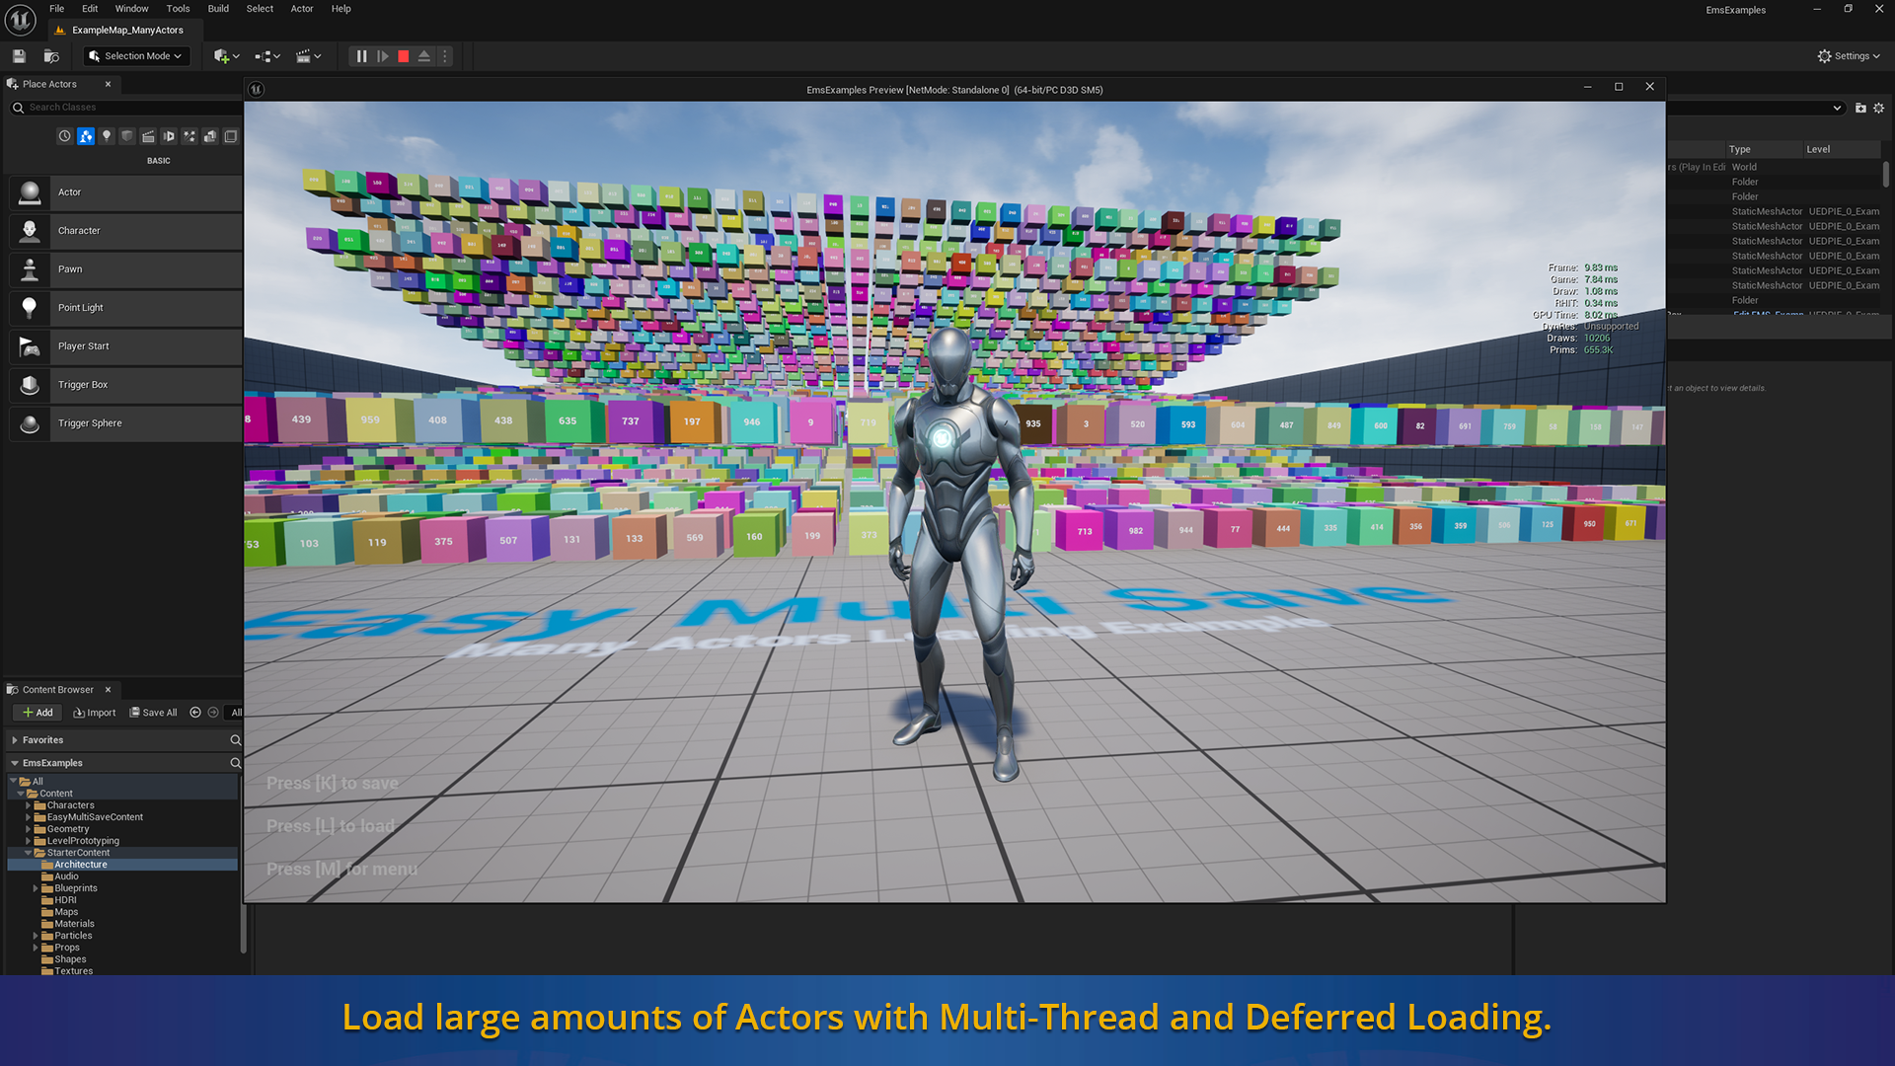
Task: Click the Eject from player button
Action: pyautogui.click(x=423, y=56)
